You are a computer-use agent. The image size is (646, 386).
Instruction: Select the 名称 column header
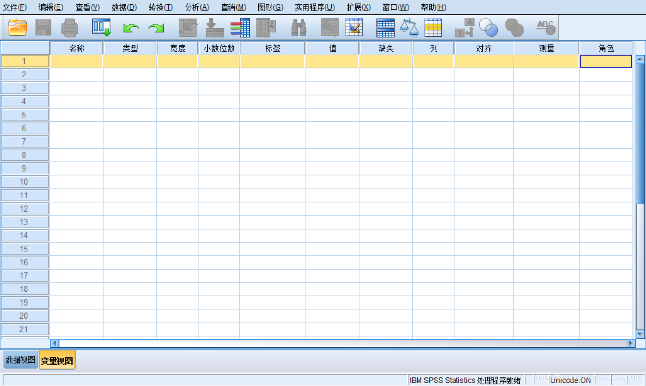76,48
